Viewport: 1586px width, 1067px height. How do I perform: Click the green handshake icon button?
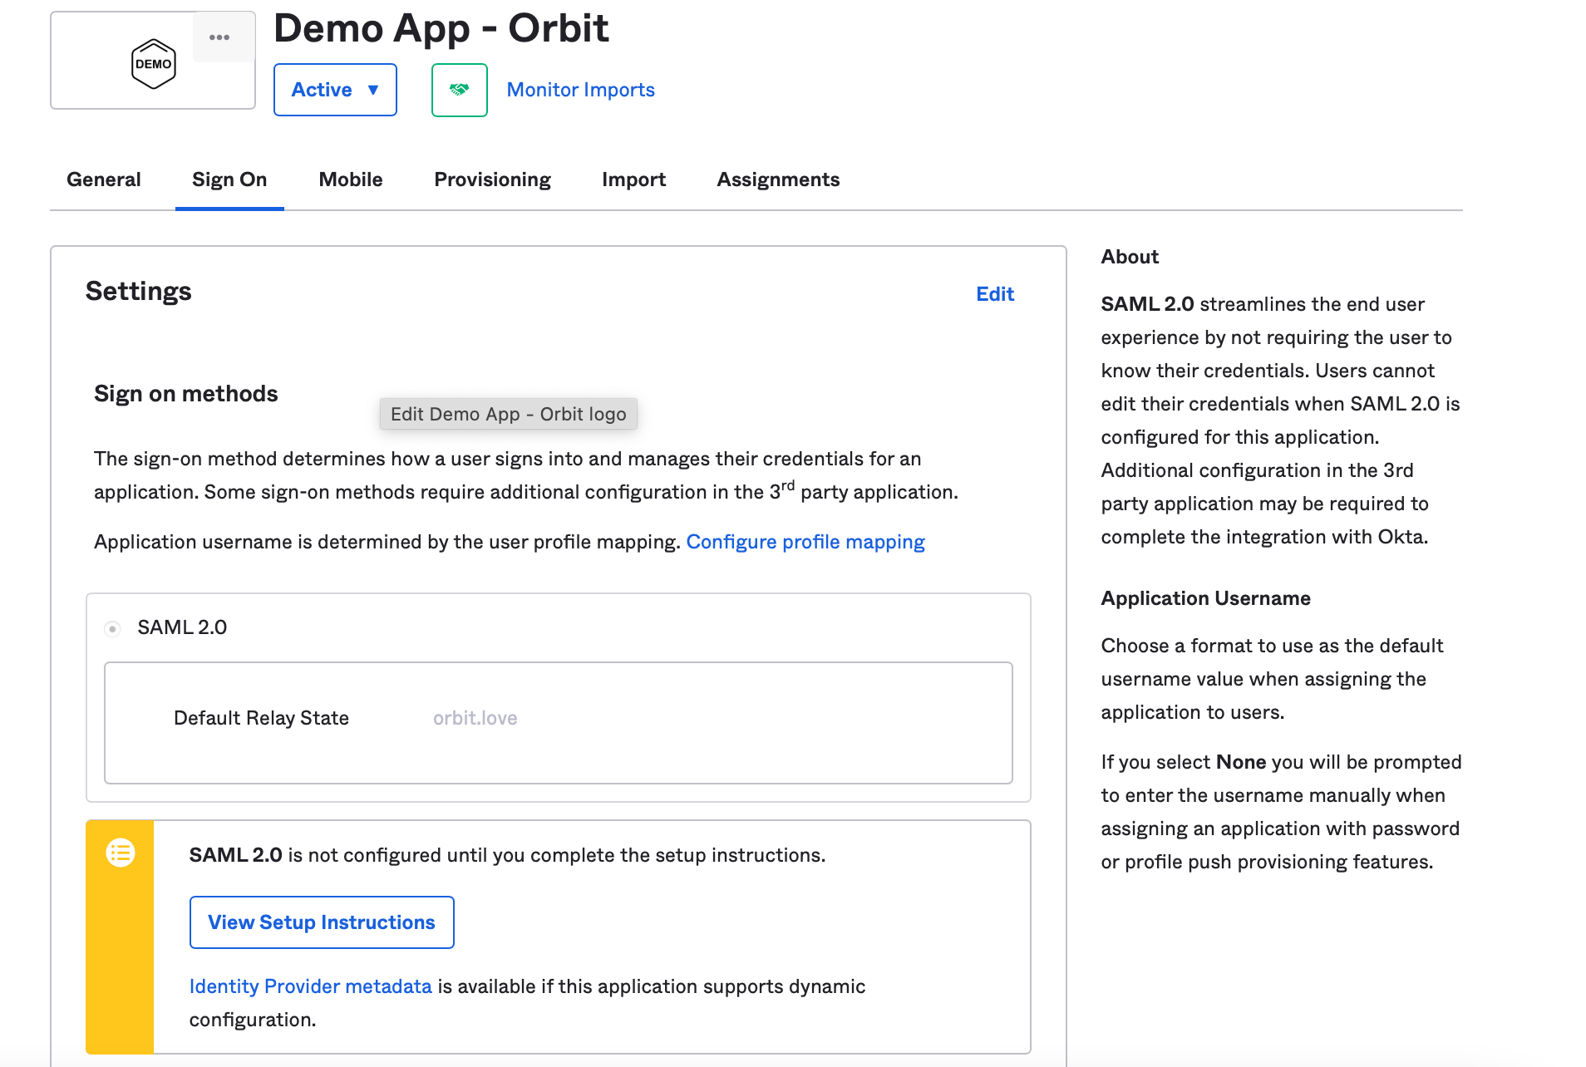point(459,90)
